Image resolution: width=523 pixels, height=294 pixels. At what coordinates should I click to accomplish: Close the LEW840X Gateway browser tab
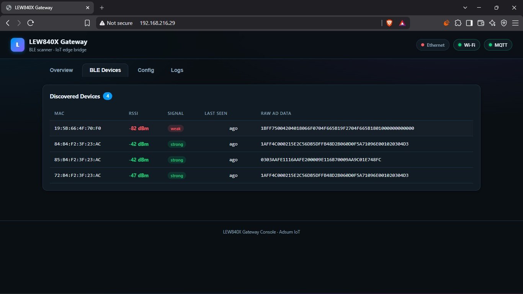click(88, 8)
